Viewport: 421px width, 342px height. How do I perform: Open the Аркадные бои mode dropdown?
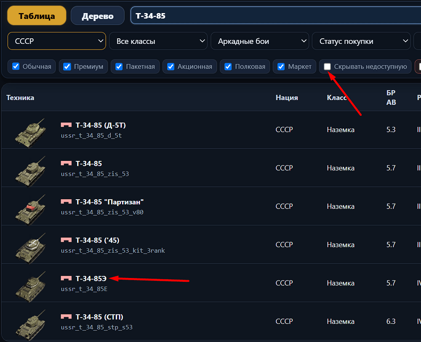pyautogui.click(x=260, y=41)
